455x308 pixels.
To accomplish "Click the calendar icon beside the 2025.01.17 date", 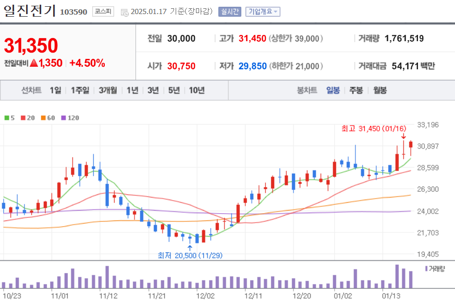I will pos(125,12).
